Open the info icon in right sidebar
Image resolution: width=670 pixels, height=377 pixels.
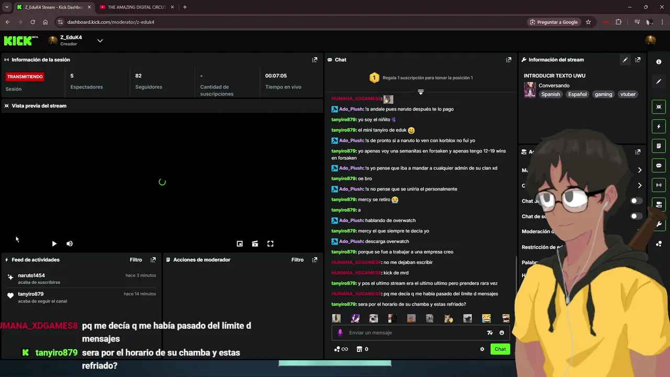(658, 62)
